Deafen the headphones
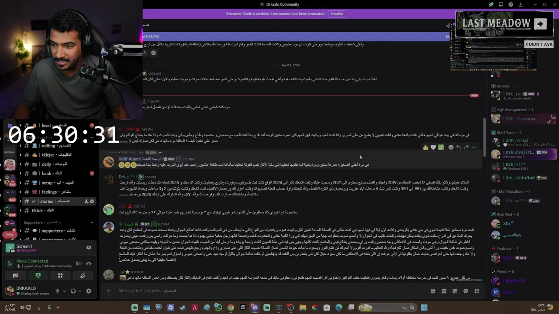 pos(73,291)
